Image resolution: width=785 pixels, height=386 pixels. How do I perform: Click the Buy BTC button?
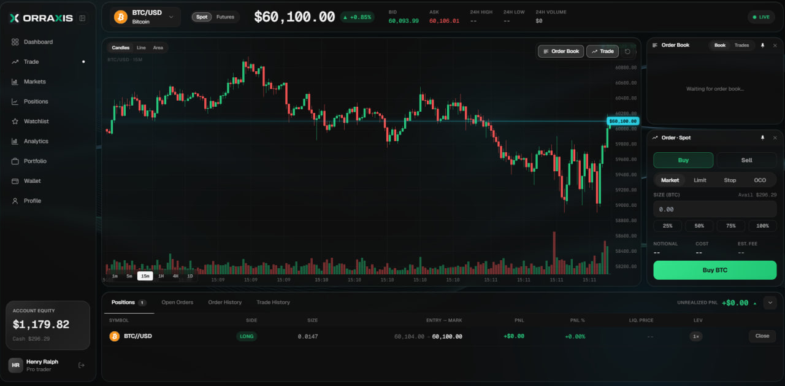coord(715,270)
